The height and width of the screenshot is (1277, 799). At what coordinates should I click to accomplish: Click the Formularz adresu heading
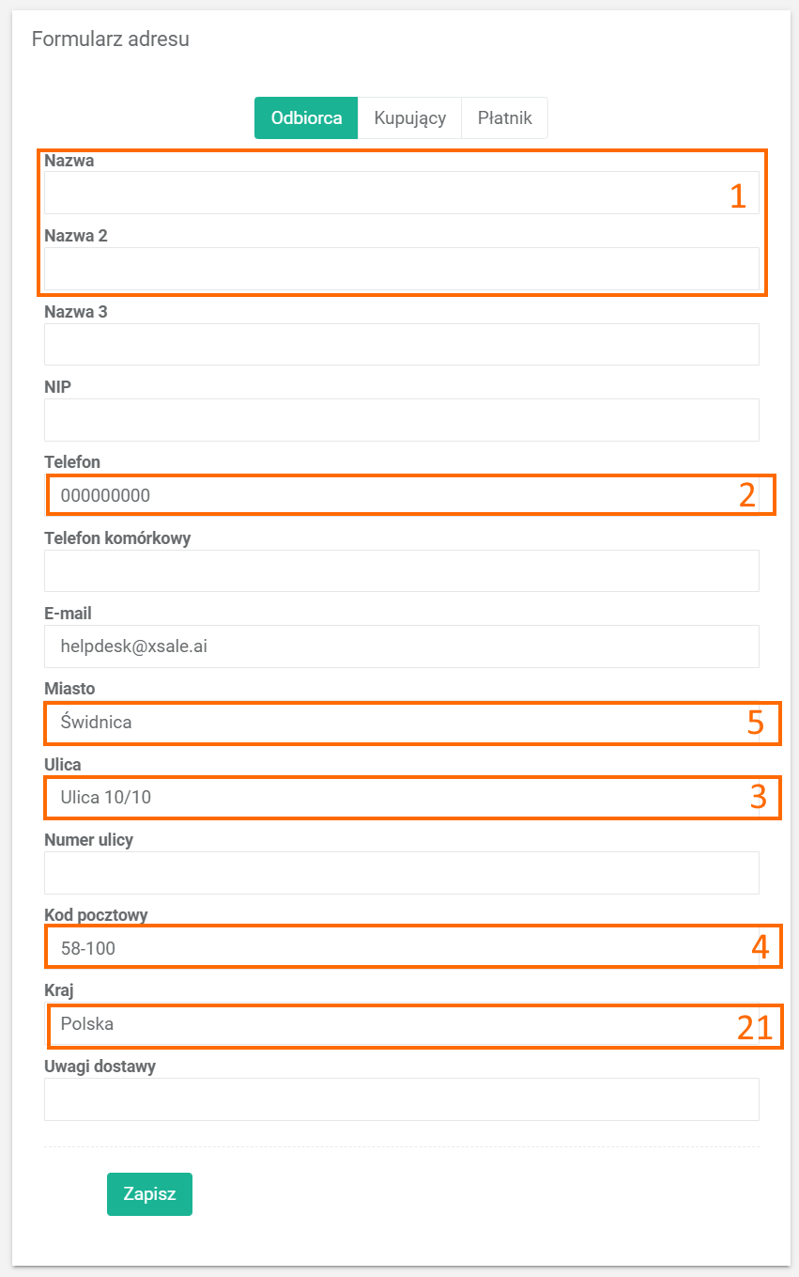click(111, 39)
